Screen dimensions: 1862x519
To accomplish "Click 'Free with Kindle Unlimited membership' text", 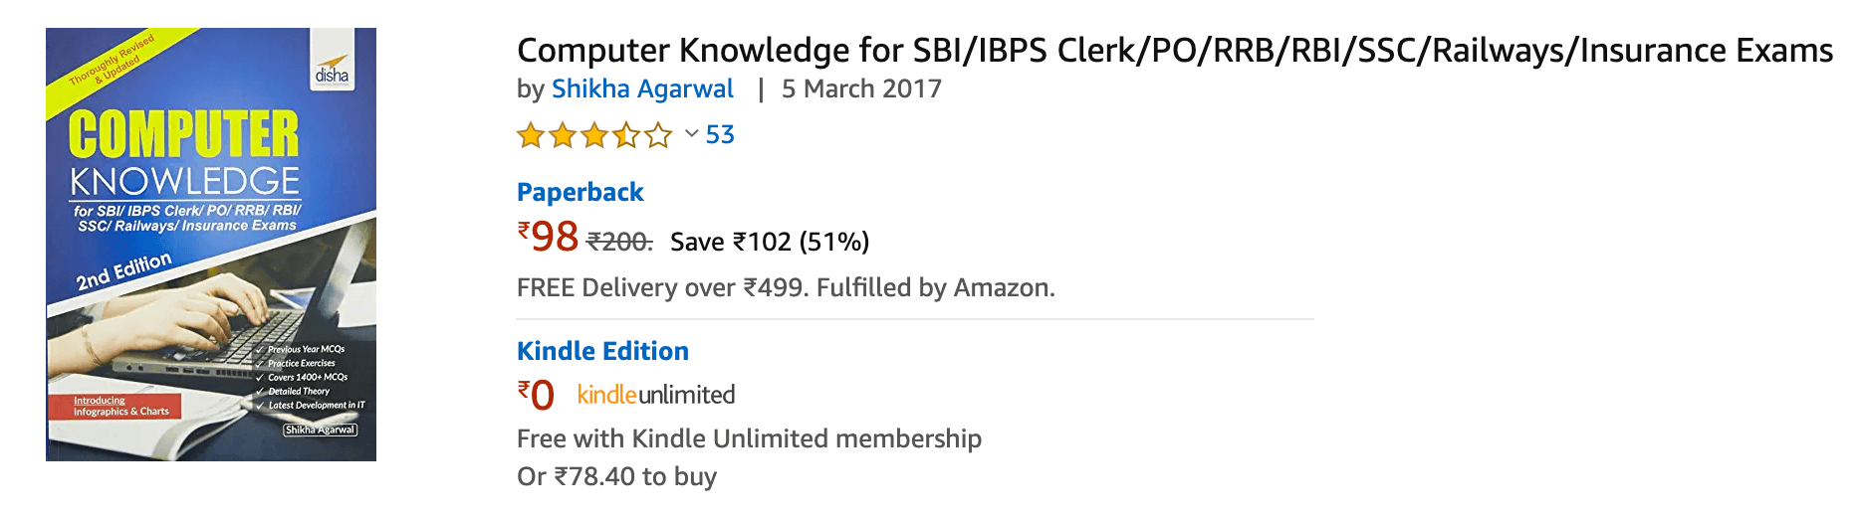I will click(x=749, y=438).
